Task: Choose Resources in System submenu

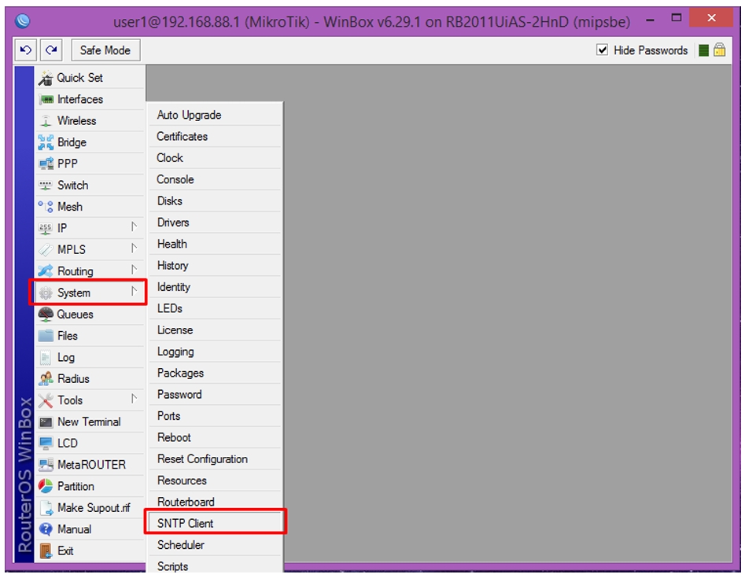Action: pos(216,480)
